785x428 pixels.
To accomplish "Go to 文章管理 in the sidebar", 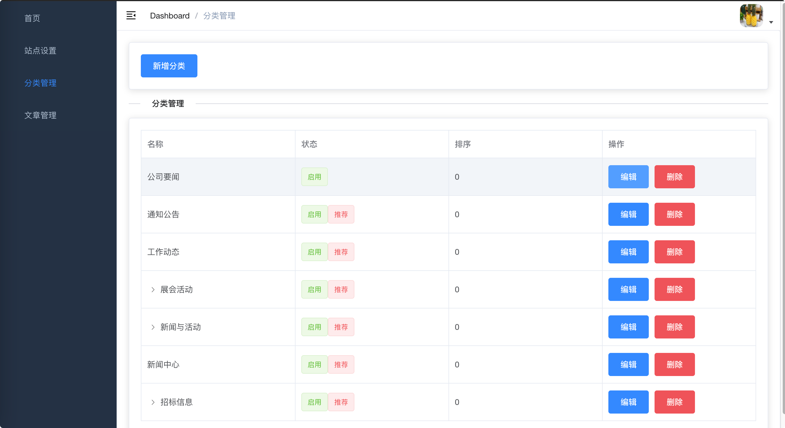I will tap(40, 115).
